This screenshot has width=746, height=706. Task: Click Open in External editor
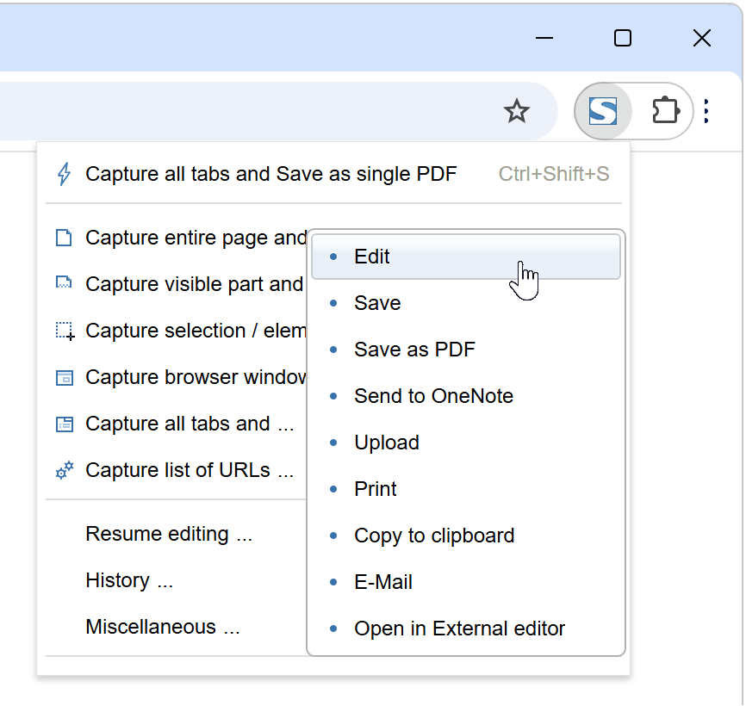click(x=459, y=629)
